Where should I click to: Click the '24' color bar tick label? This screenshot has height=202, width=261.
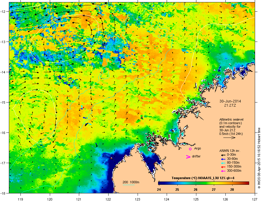coord(159,190)
